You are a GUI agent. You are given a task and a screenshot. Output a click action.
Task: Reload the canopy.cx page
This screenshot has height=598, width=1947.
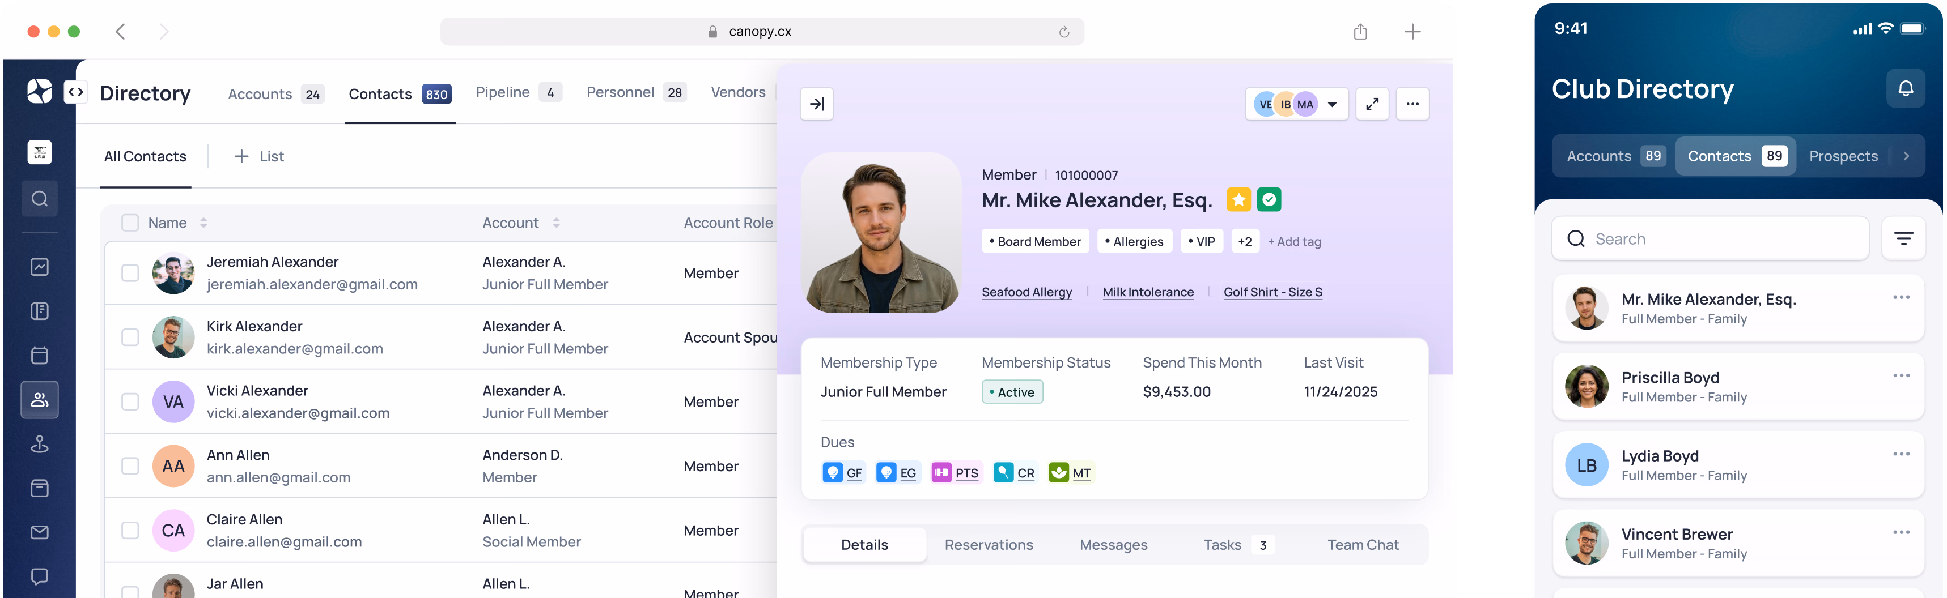[1063, 32]
